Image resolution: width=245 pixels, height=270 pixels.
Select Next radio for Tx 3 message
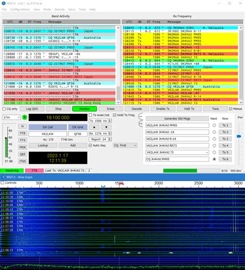[214, 139]
